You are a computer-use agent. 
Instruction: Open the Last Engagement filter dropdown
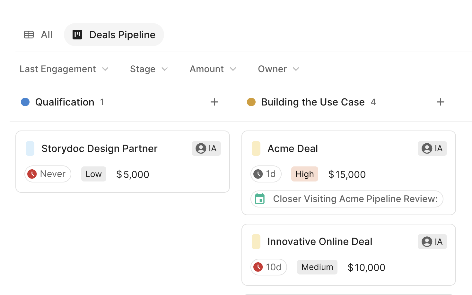[64, 69]
